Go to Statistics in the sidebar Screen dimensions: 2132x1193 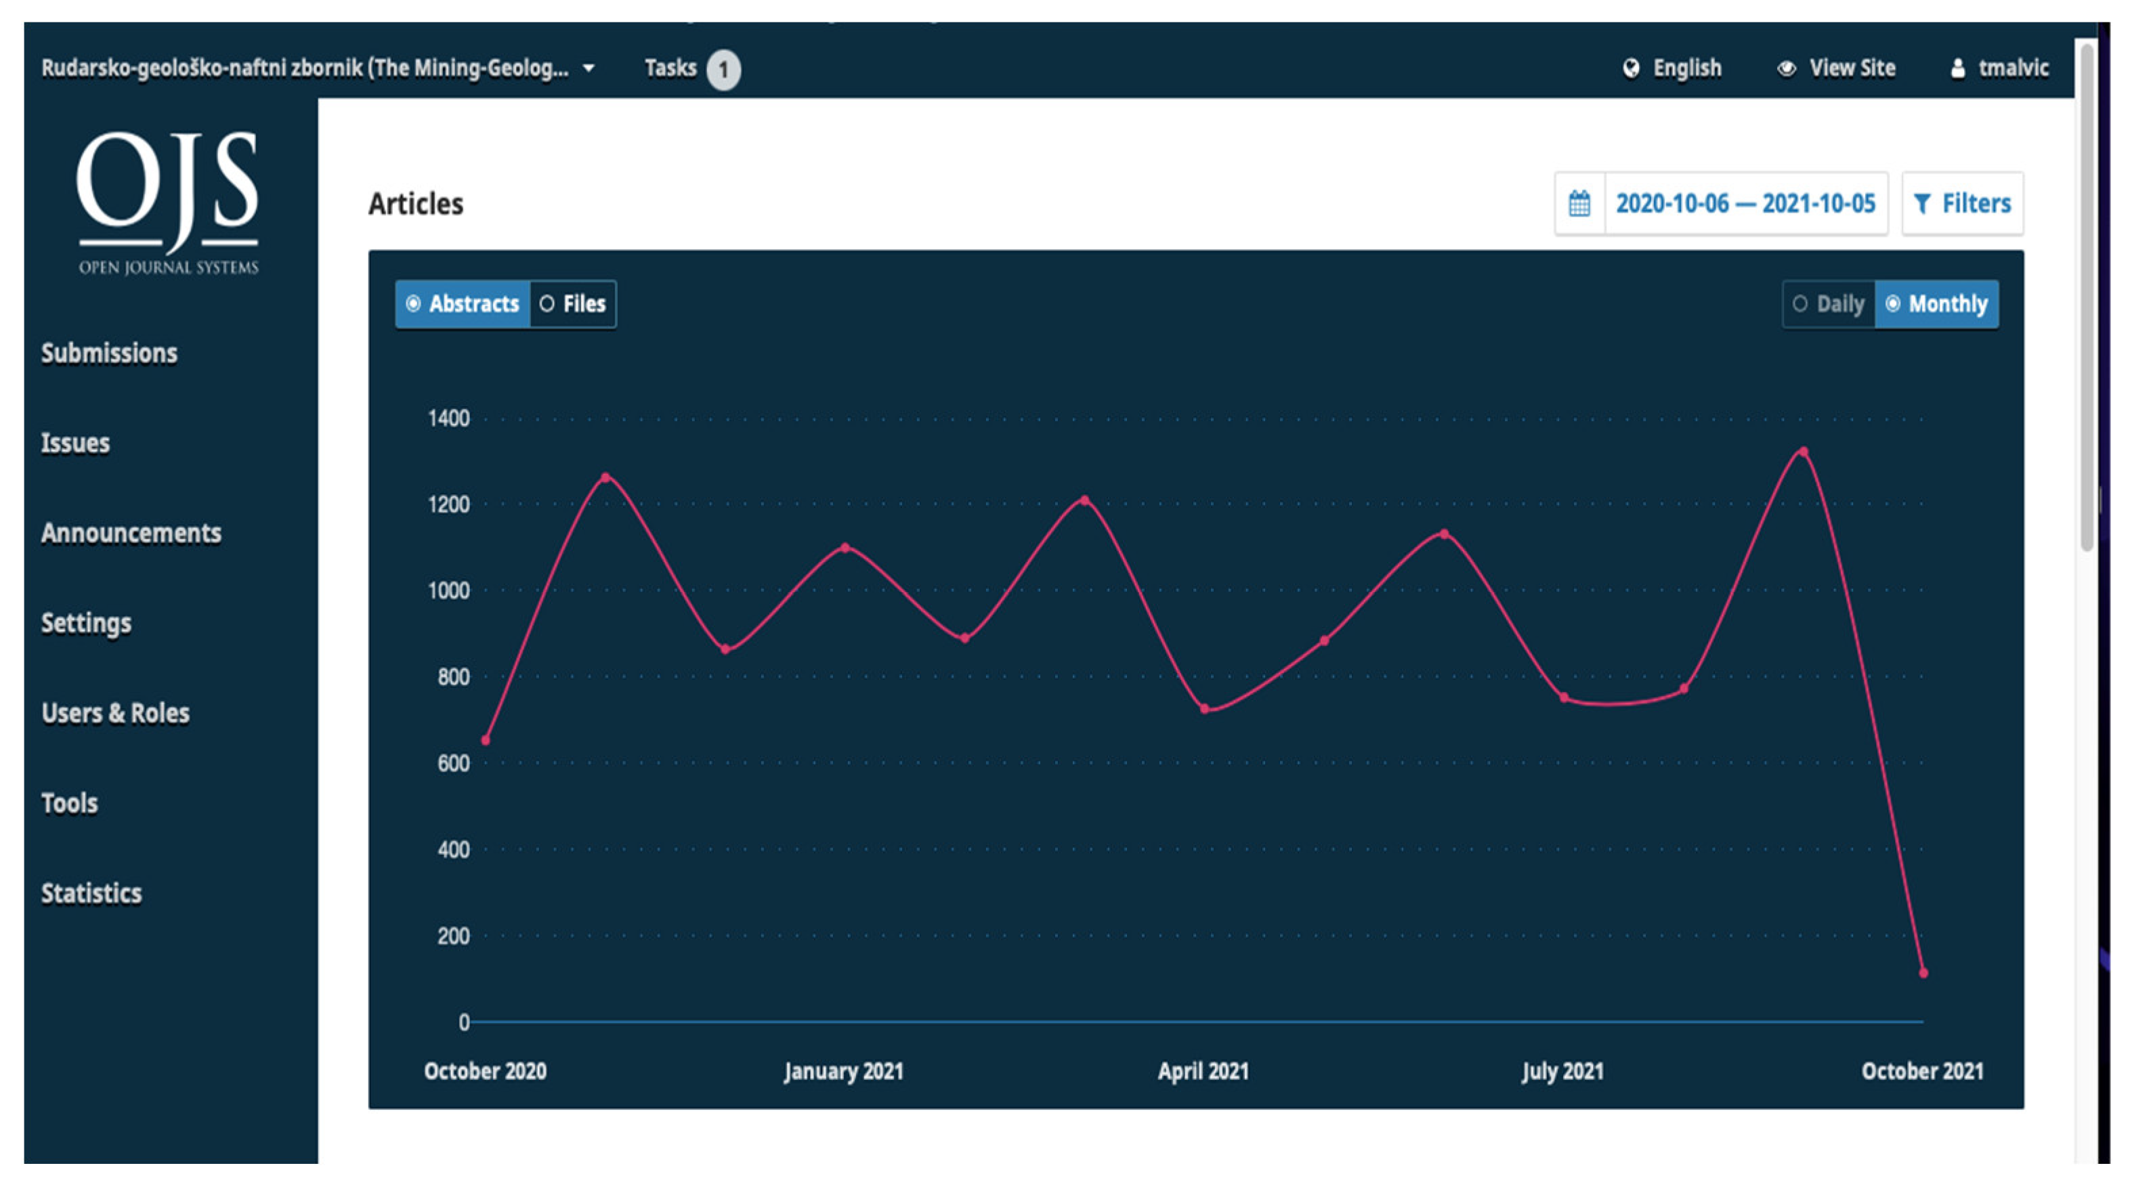pyautogui.click(x=92, y=894)
